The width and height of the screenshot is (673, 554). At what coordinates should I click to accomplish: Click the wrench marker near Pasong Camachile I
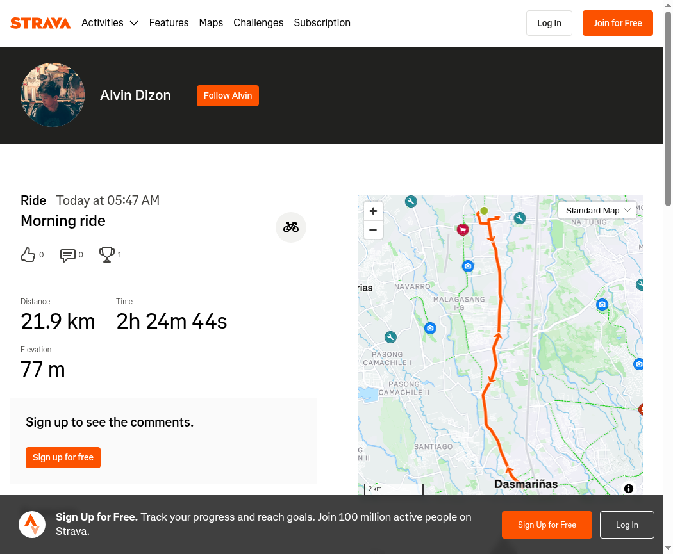[390, 337]
